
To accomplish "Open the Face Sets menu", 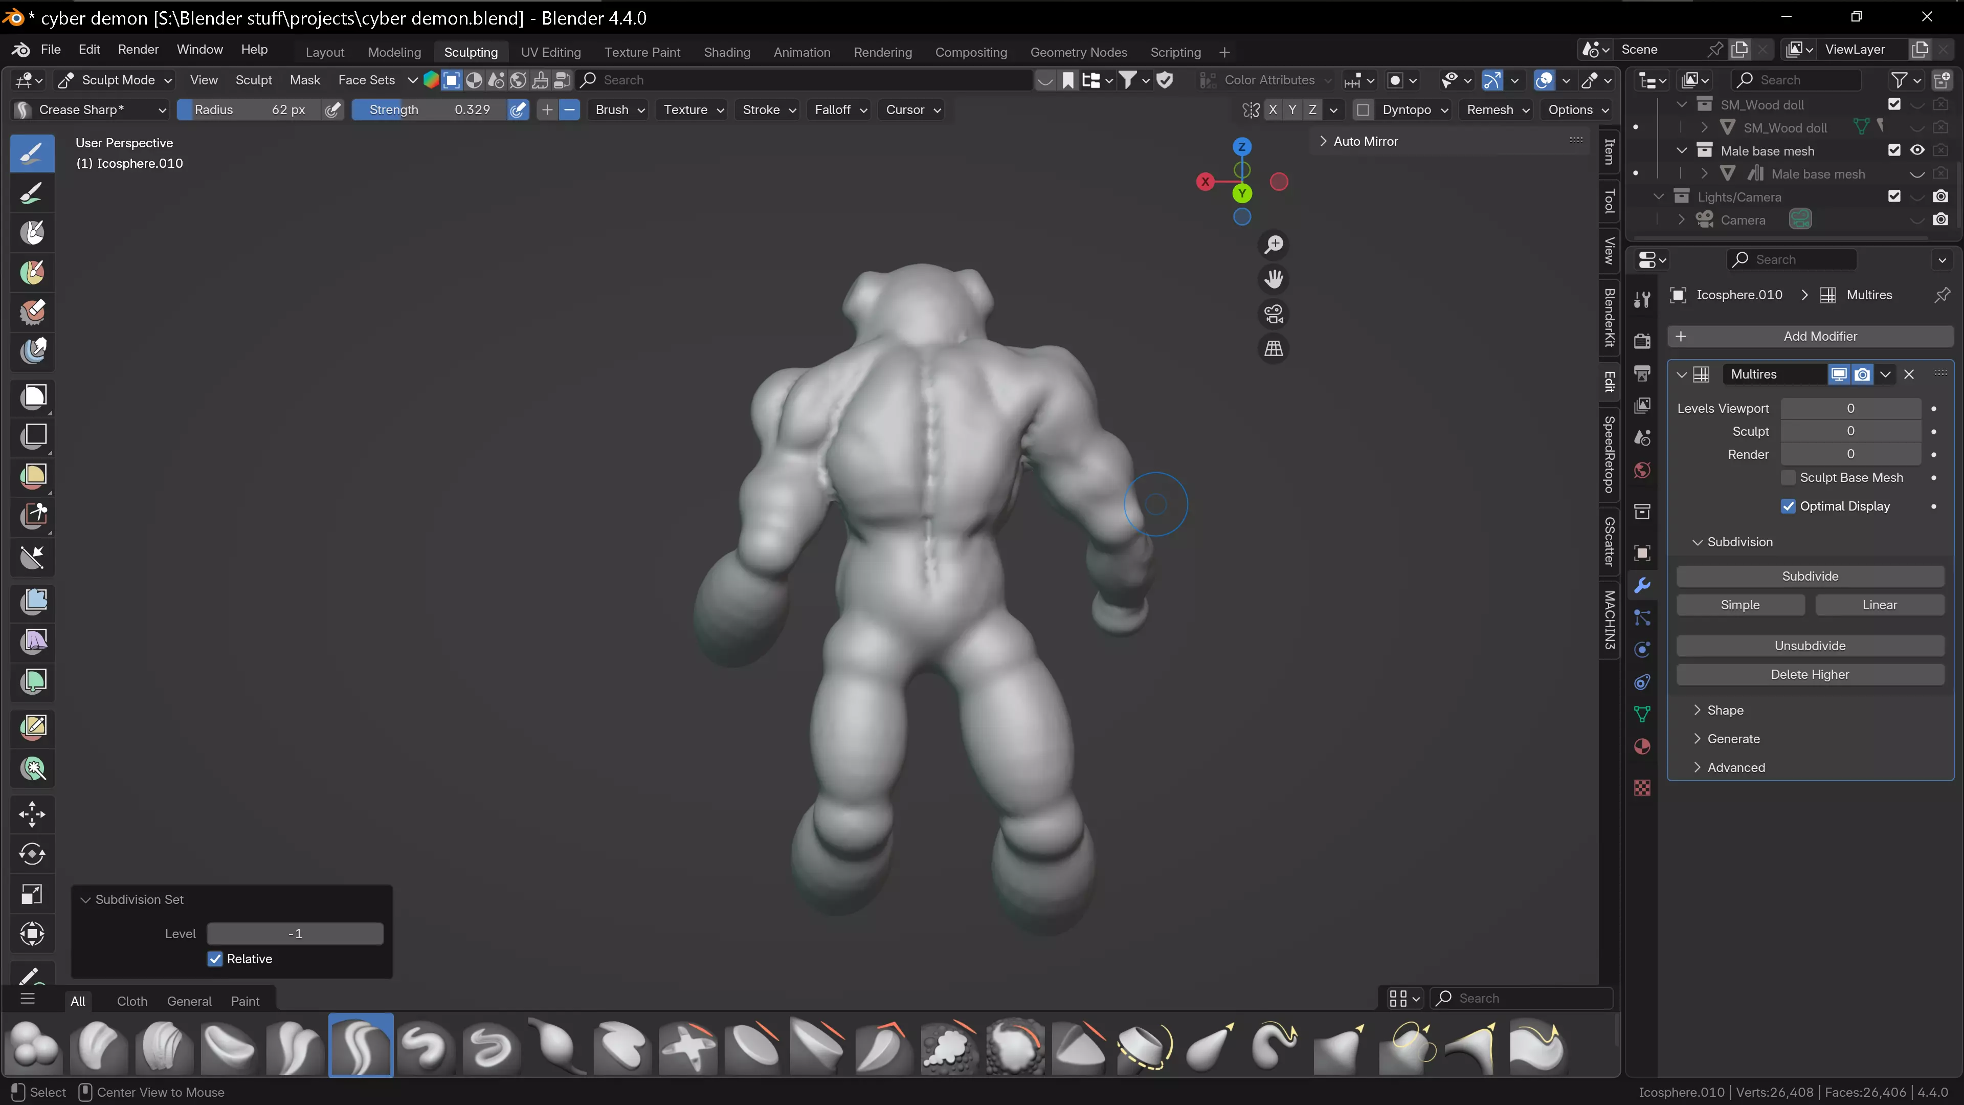I will pyautogui.click(x=366, y=80).
